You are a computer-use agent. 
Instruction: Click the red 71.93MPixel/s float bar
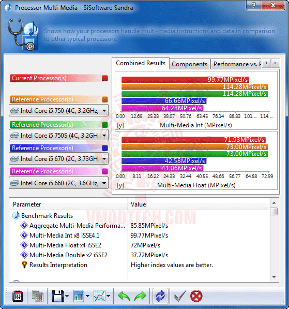(x=193, y=140)
